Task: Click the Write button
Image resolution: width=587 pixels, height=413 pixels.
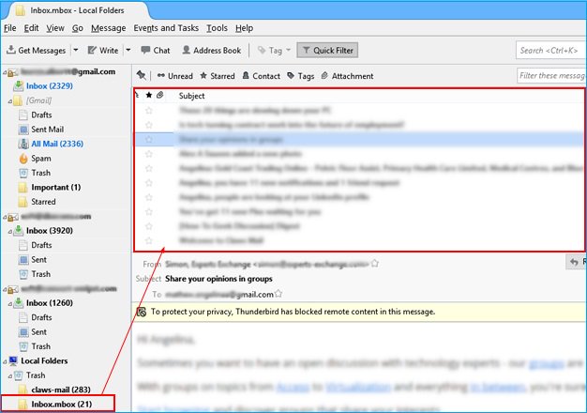Action: tap(103, 51)
